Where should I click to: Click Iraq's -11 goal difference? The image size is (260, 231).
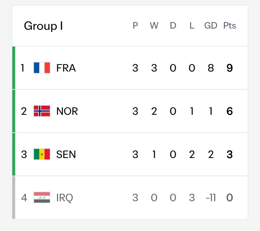coord(211,198)
